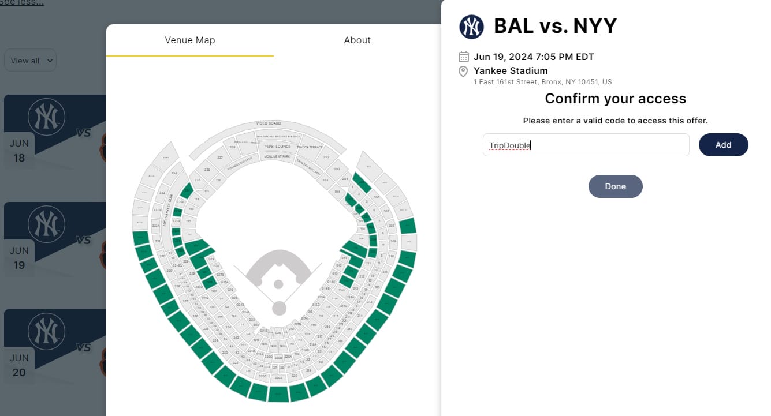Select section 237 on the venue map
This screenshot has height=416, width=771.
click(219, 158)
